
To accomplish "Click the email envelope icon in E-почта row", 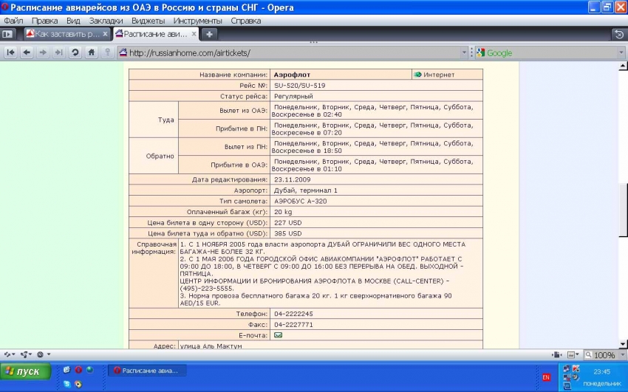I will pos(278,334).
